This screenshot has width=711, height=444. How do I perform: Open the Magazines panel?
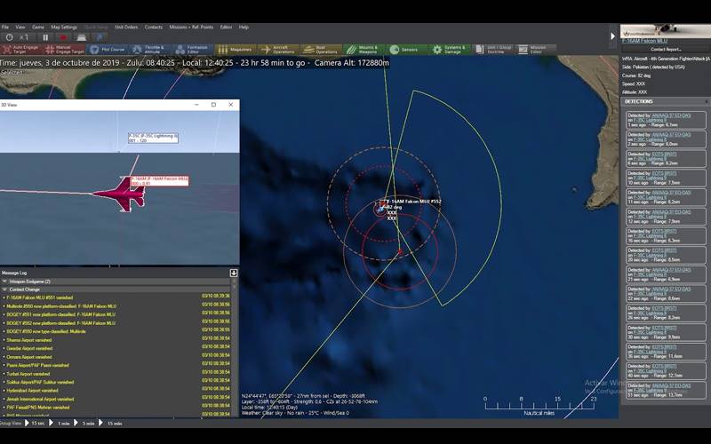tap(234, 50)
